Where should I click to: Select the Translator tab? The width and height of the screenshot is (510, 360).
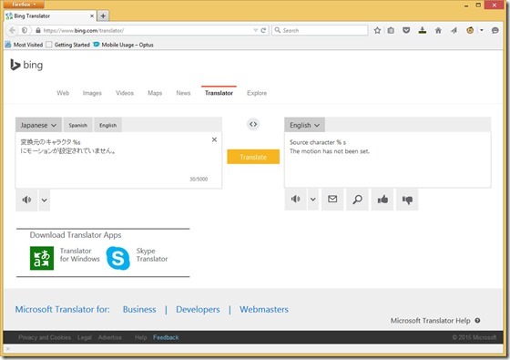point(219,93)
